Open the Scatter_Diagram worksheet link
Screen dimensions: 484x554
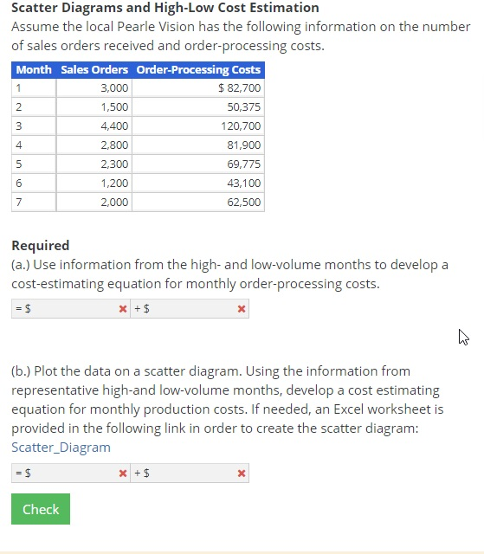61,448
